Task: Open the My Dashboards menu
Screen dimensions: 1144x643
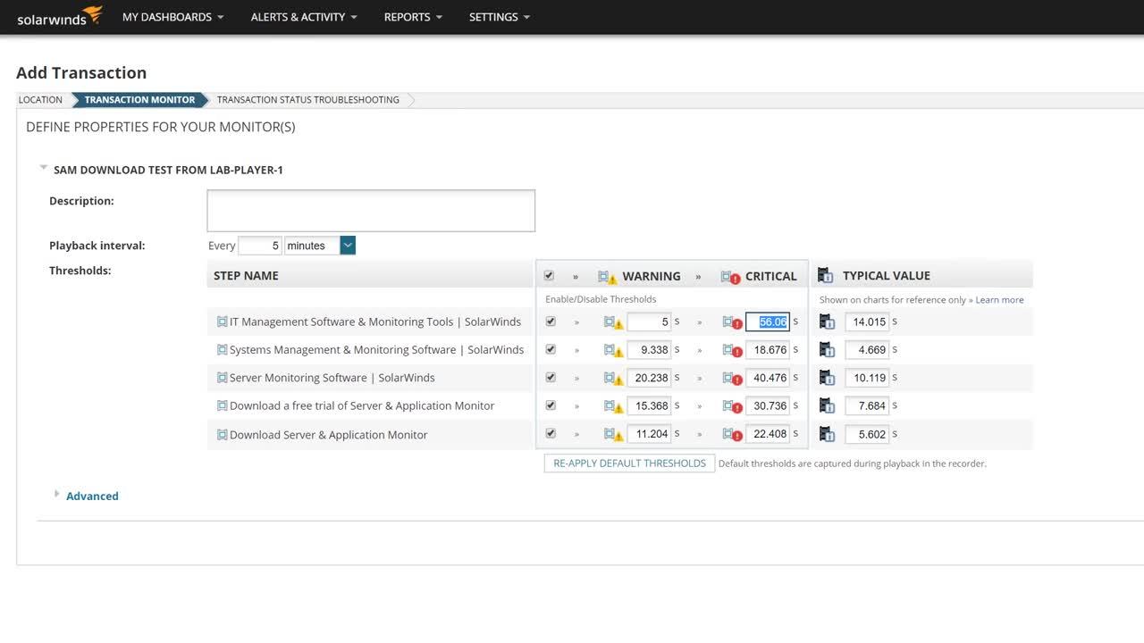Action: [172, 17]
